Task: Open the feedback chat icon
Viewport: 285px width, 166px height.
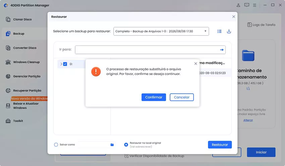Action: (x=247, y=5)
